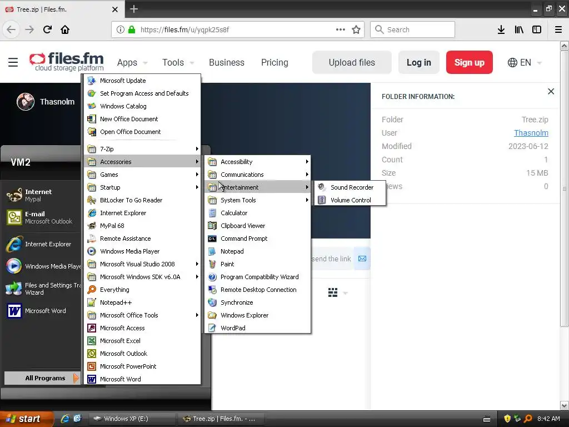This screenshot has height=427, width=569.
Task: Open E-mail Microsoft Outlook pinned item
Action: click(x=42, y=217)
